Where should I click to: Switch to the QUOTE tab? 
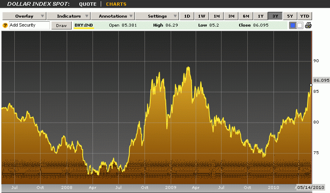[88, 4]
